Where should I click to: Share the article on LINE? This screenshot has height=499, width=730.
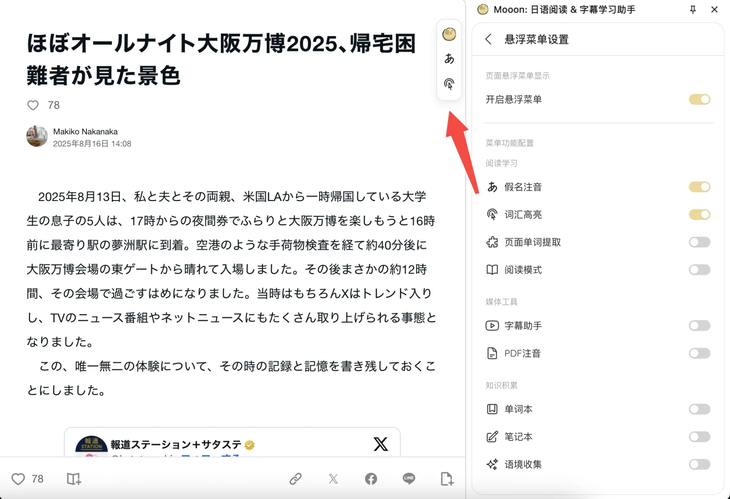pos(409,479)
